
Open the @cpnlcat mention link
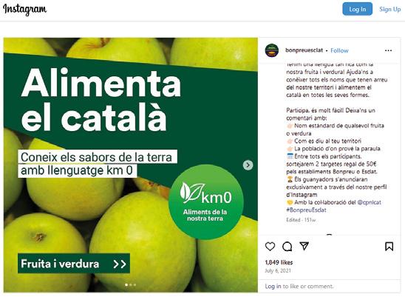coord(369,202)
